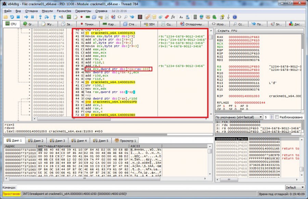Click the Aa font settings icon
This screenshot has width=308, height=199.
pos(181,16)
